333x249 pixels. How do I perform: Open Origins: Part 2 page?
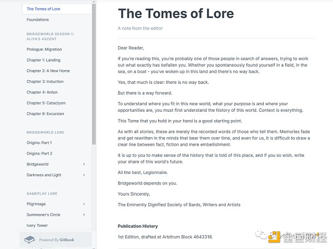point(39,153)
